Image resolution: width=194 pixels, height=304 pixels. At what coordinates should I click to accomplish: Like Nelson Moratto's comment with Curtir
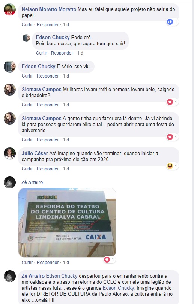point(27,25)
